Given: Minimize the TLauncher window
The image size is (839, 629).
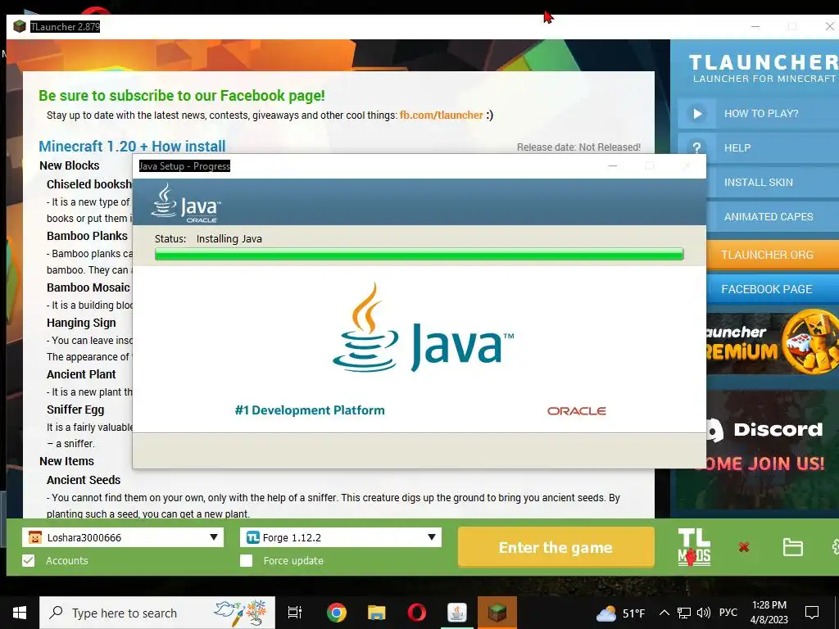Looking at the screenshot, I should pyautogui.click(x=755, y=26).
